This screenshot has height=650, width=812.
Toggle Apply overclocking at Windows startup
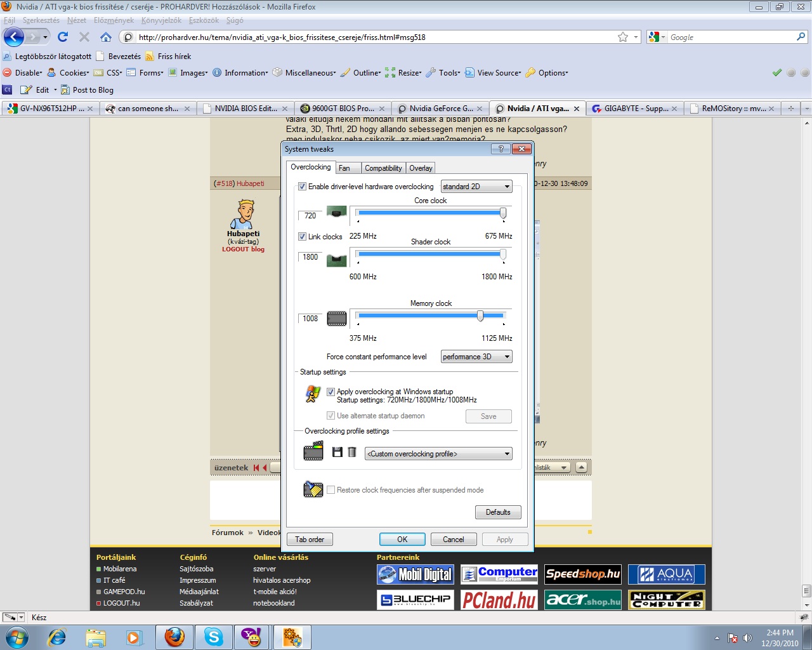tap(331, 392)
